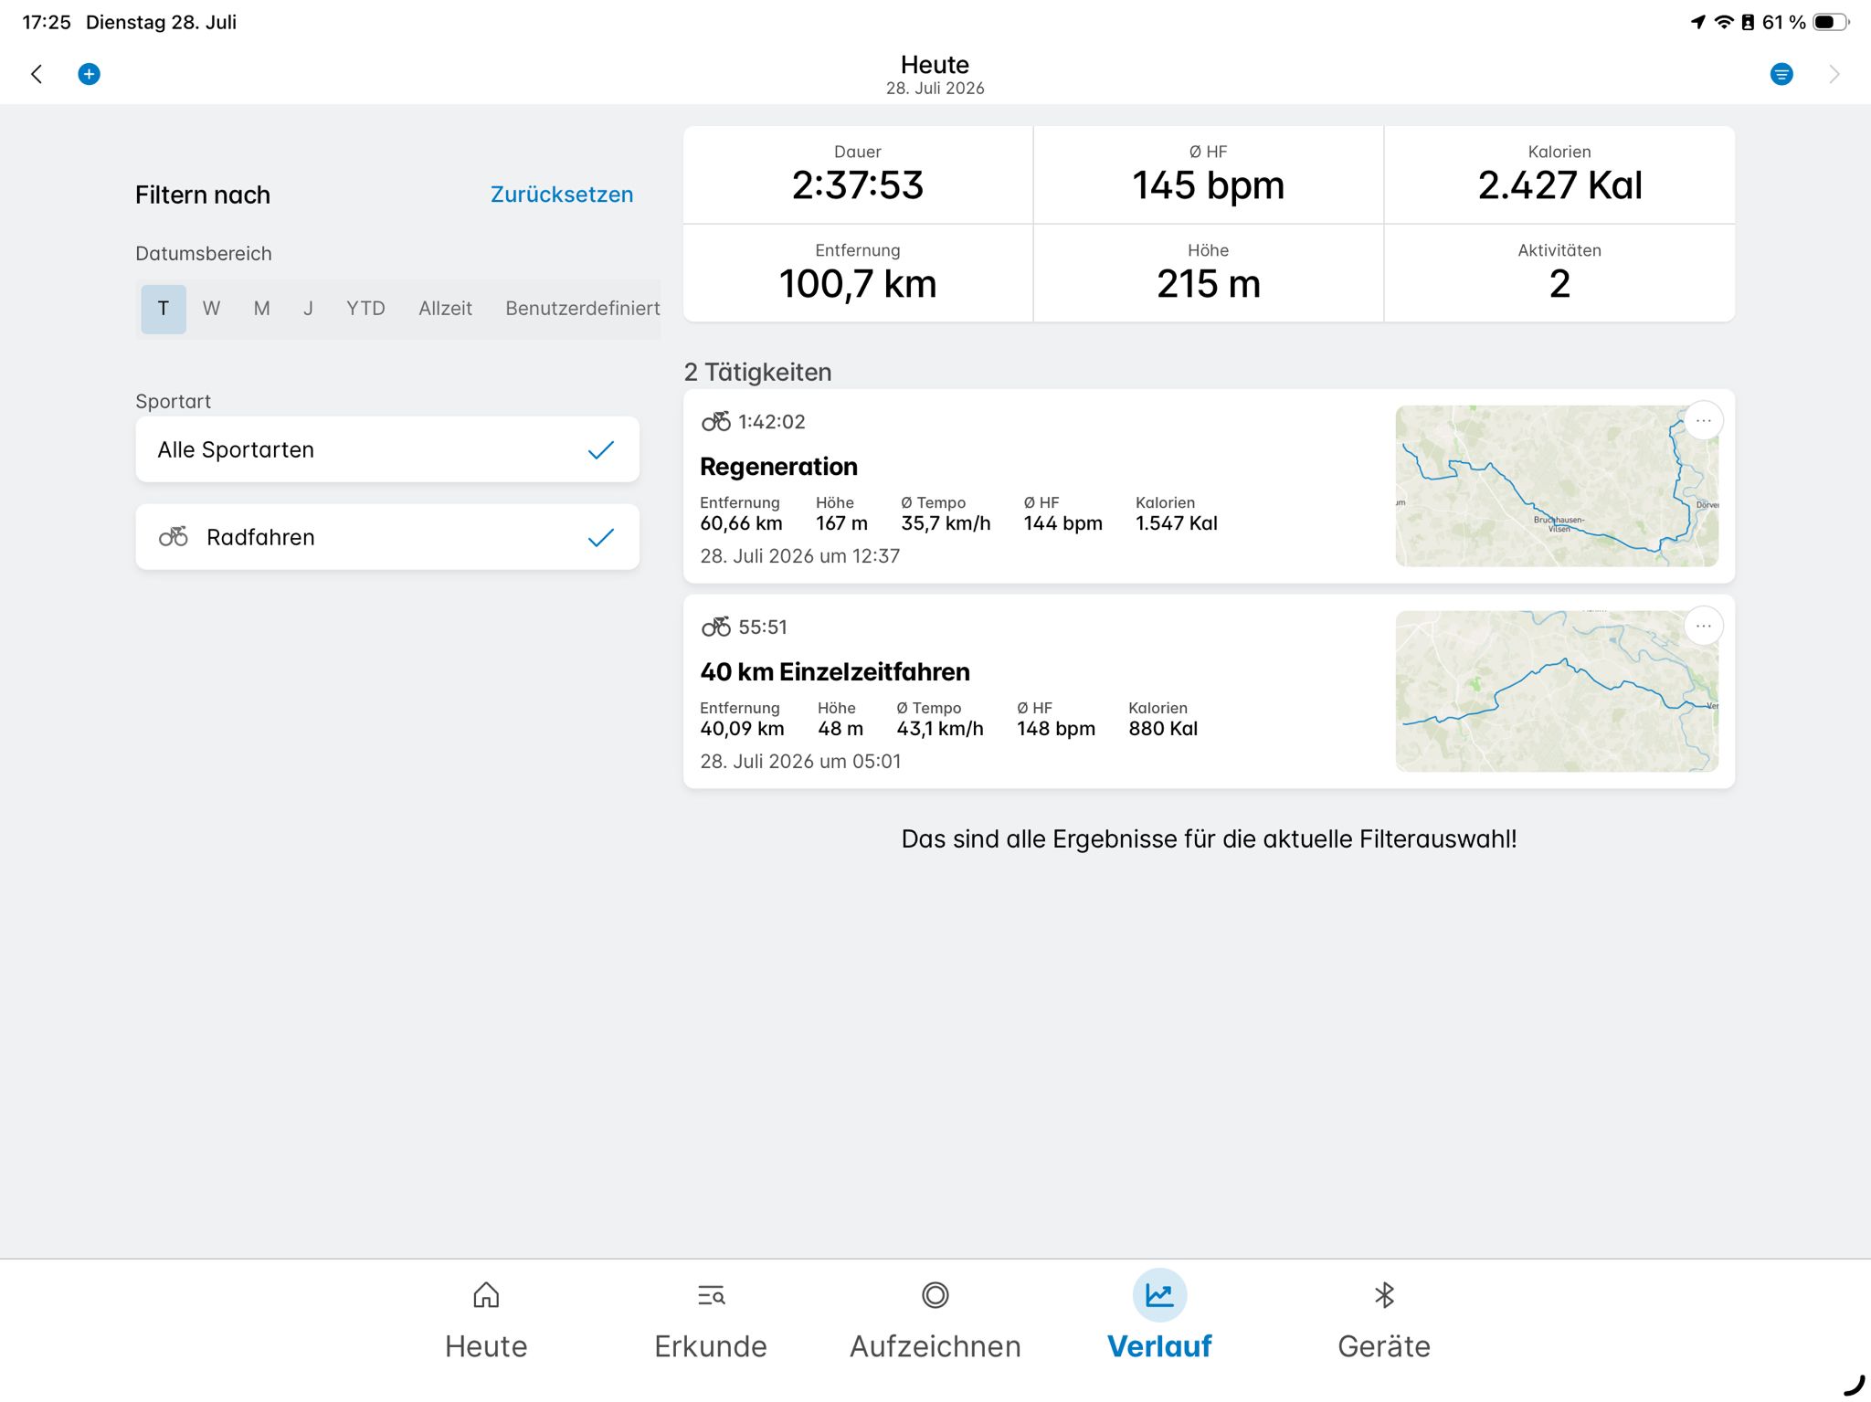Image resolution: width=1871 pixels, height=1402 pixels.
Task: Toggle the Radfahren sport filter
Action: tap(387, 537)
